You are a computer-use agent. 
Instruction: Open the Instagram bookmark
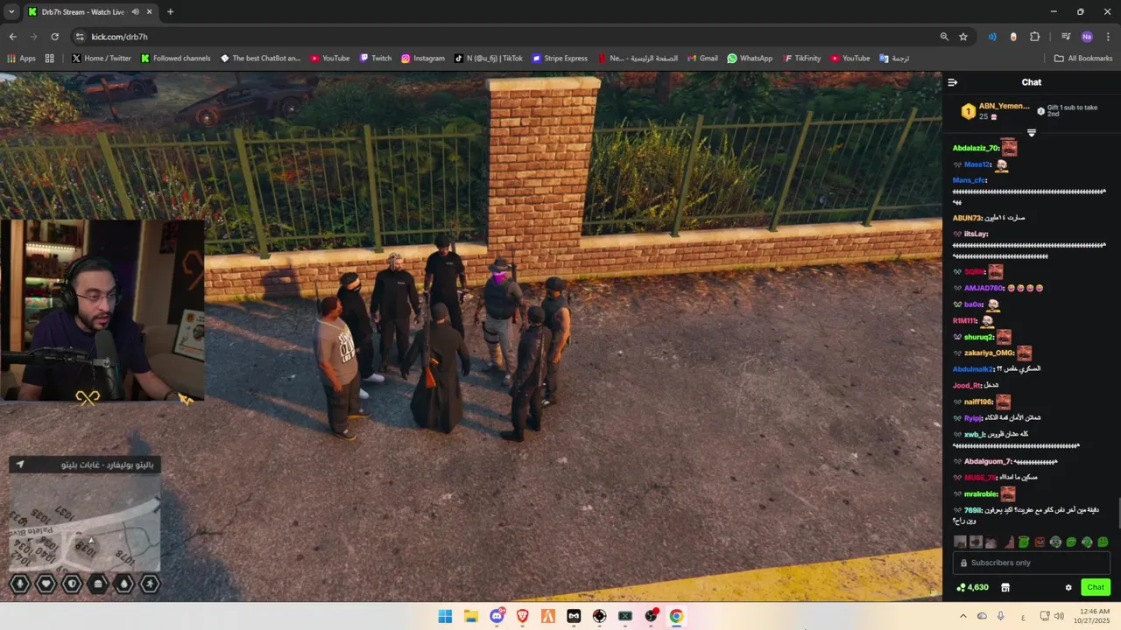(422, 59)
